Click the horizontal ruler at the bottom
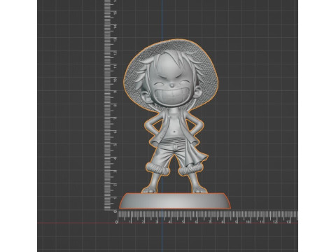Image resolution: width=336 pixels, height=252 pixels. (x=207, y=217)
